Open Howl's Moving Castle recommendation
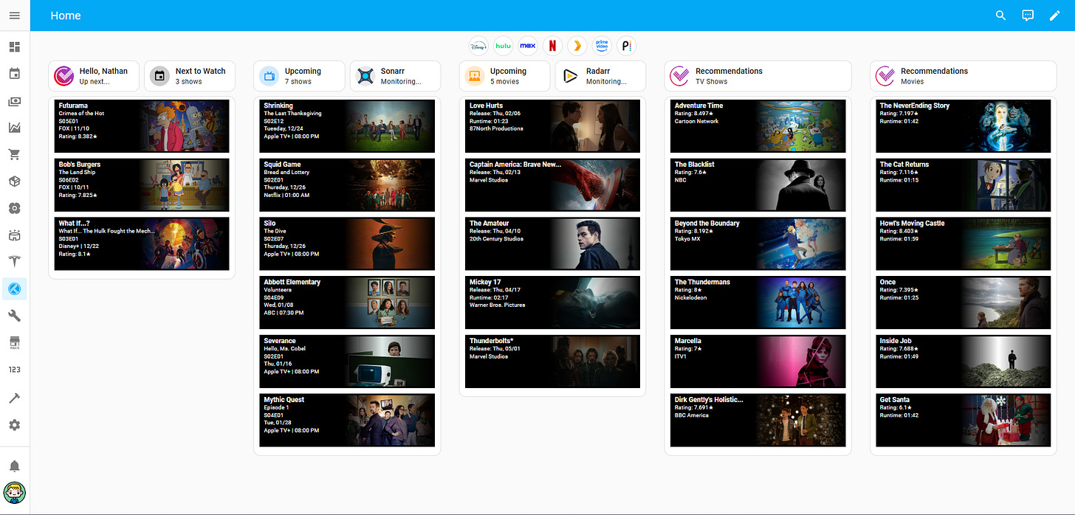 (x=963, y=243)
